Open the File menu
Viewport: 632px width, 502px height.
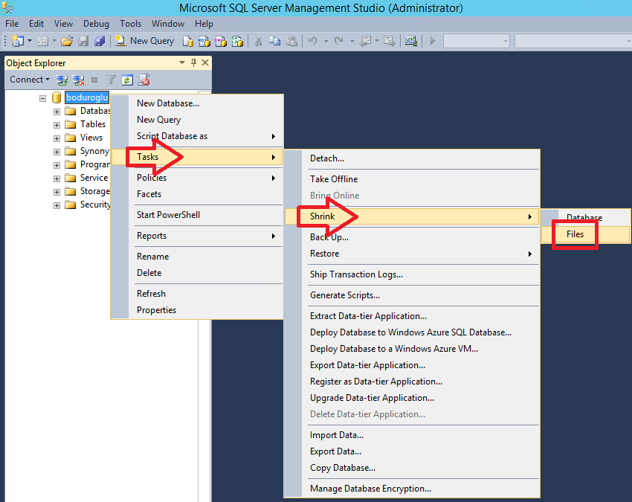point(12,24)
